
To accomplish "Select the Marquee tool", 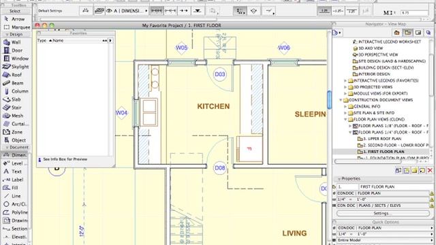I will (16, 27).
